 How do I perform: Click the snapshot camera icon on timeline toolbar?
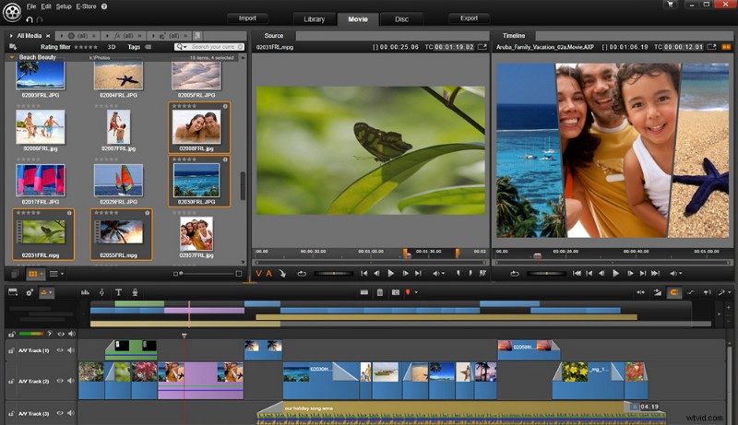(x=396, y=292)
